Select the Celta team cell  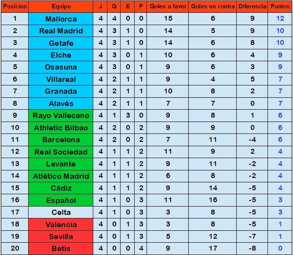coord(61,212)
